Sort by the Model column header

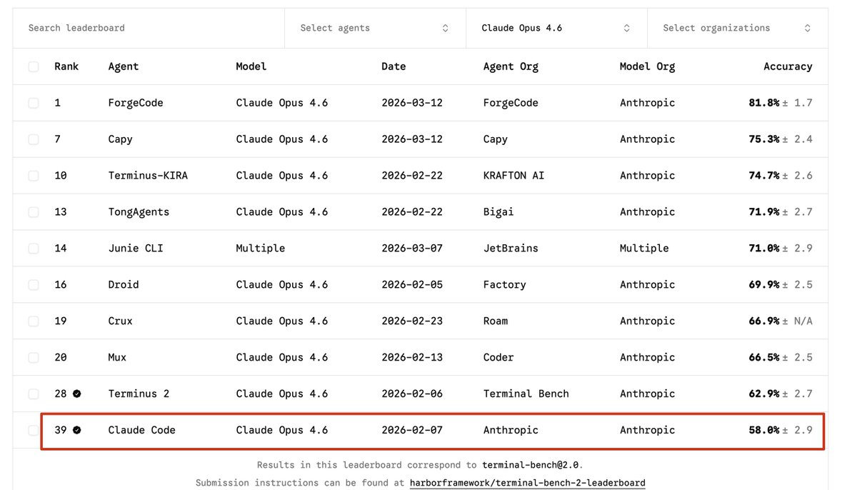251,66
